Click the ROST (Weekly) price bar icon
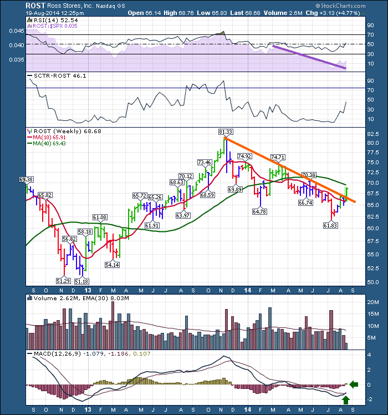388x415 pixels. pyautogui.click(x=29, y=131)
